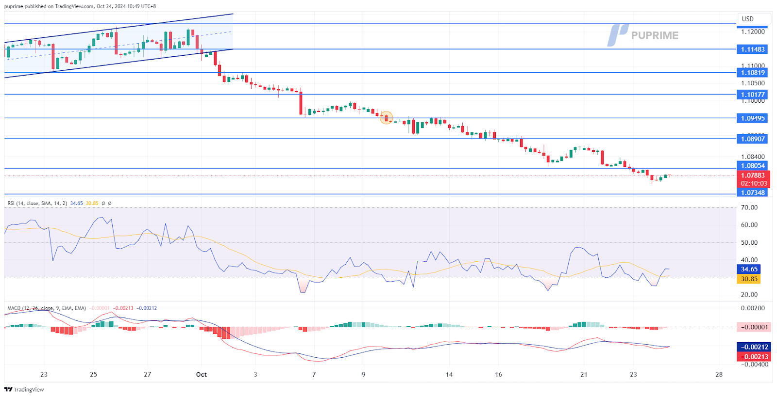Click the RSI indicator legend title
Image resolution: width=777 pixels, height=397 pixels.
(37, 204)
